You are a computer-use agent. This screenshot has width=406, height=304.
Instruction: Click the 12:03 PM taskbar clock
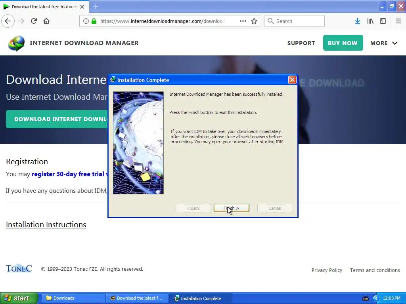point(391,298)
